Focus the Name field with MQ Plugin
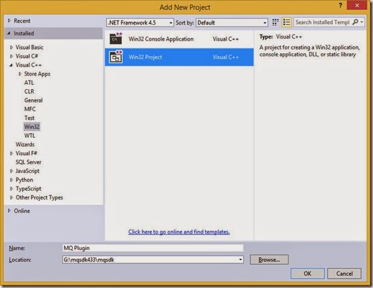The height and width of the screenshot is (288, 373). (153, 248)
